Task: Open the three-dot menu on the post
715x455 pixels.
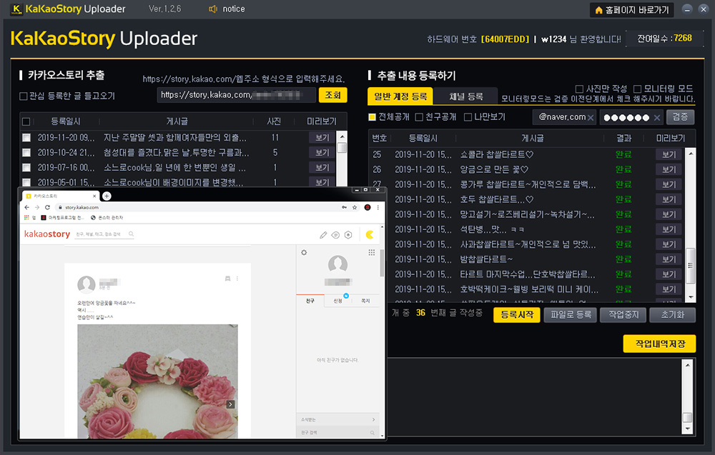Action: (237, 278)
